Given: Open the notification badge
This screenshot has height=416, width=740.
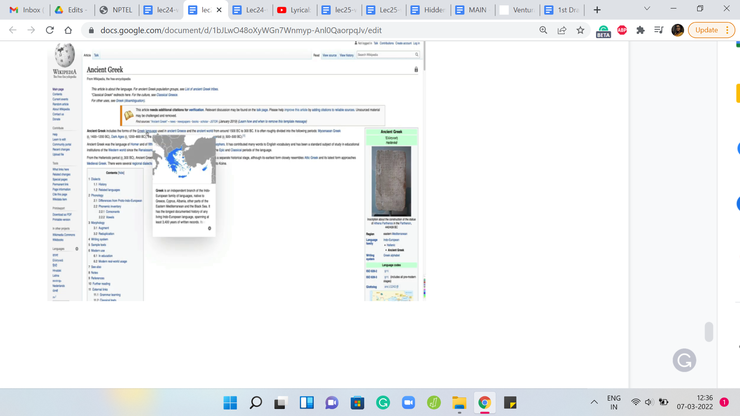Looking at the screenshot, I should 724,402.
